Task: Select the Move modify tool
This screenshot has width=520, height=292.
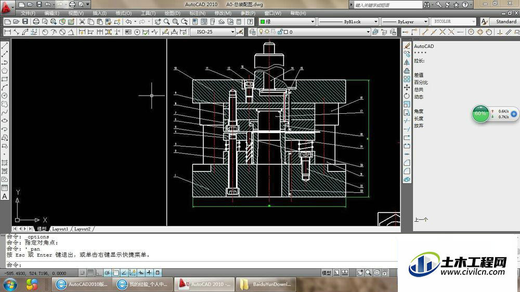Action: click(407, 87)
